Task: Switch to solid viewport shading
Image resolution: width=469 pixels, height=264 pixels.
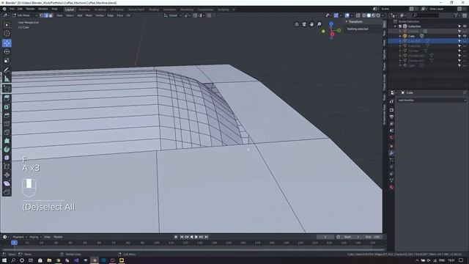Action: [369, 15]
